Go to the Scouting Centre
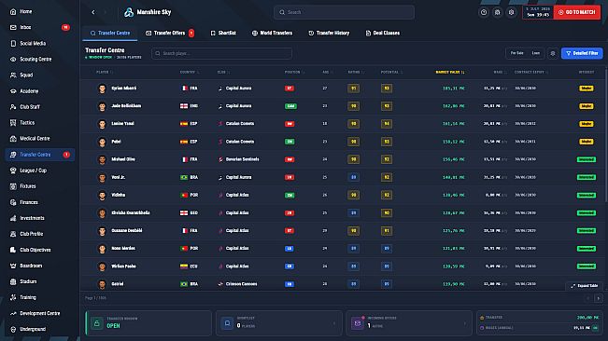 click(39, 59)
